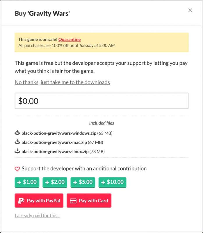This screenshot has width=203, height=233.
Task: Open the Quarantine sale link
Action: coord(70,39)
